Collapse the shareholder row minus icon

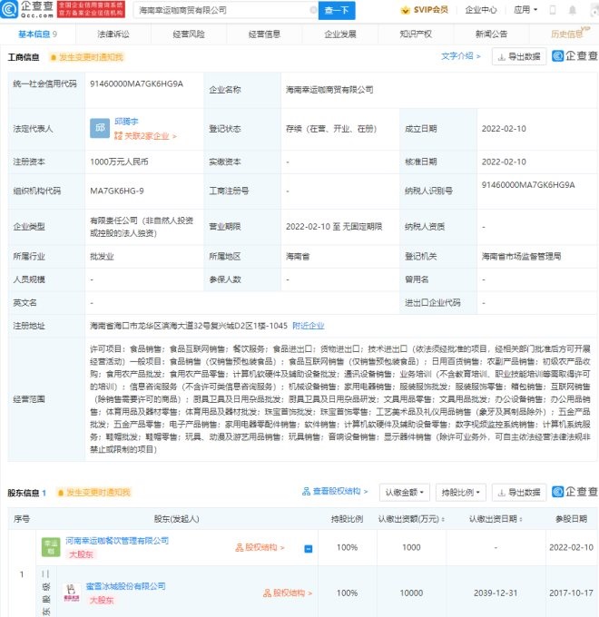(x=308, y=549)
